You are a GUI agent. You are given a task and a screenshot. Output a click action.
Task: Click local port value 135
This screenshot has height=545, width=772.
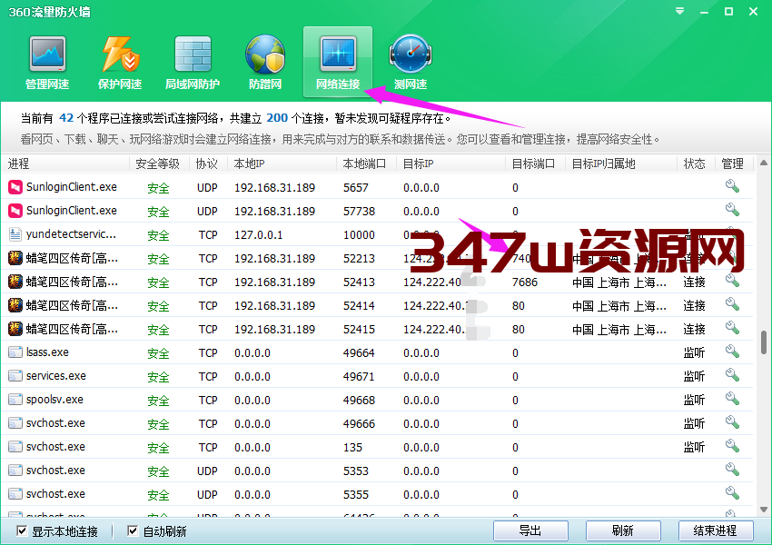pyautogui.click(x=352, y=448)
